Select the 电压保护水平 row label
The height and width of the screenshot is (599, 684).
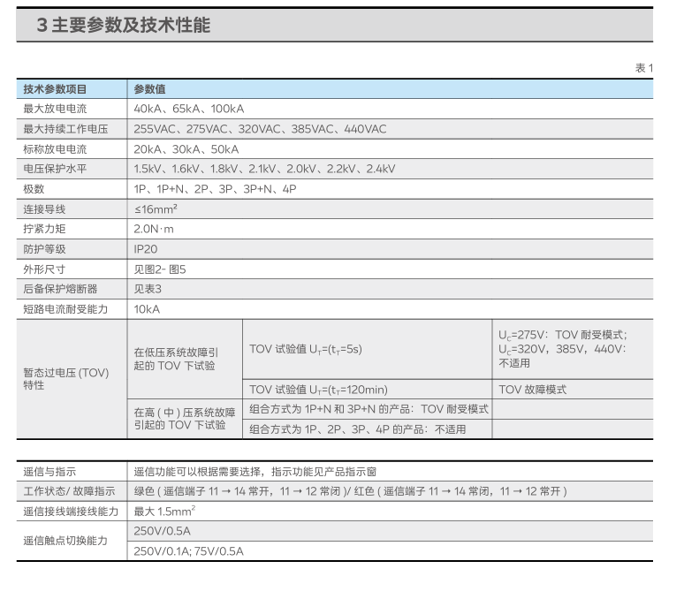point(55,169)
